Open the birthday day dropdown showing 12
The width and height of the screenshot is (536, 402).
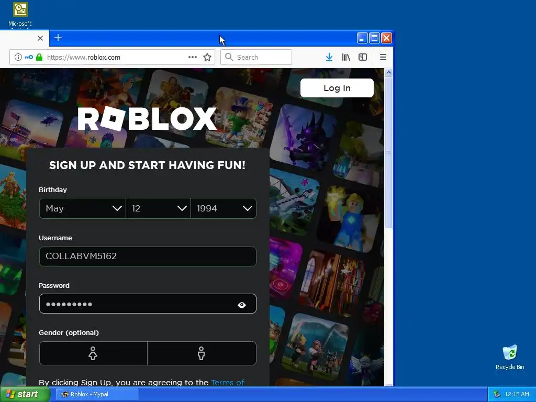158,208
